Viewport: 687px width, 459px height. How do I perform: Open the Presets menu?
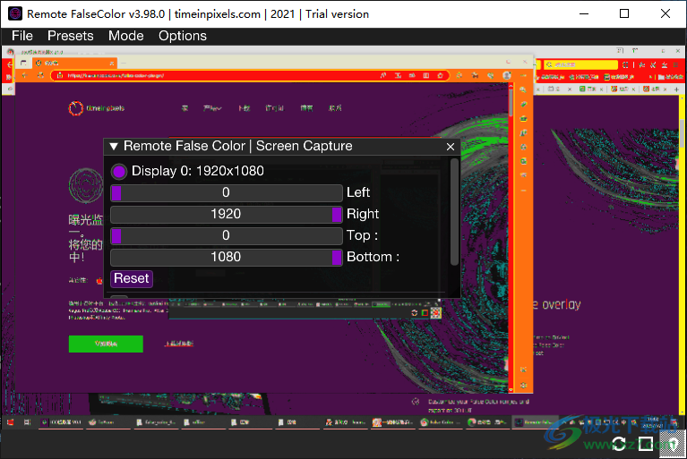70,36
